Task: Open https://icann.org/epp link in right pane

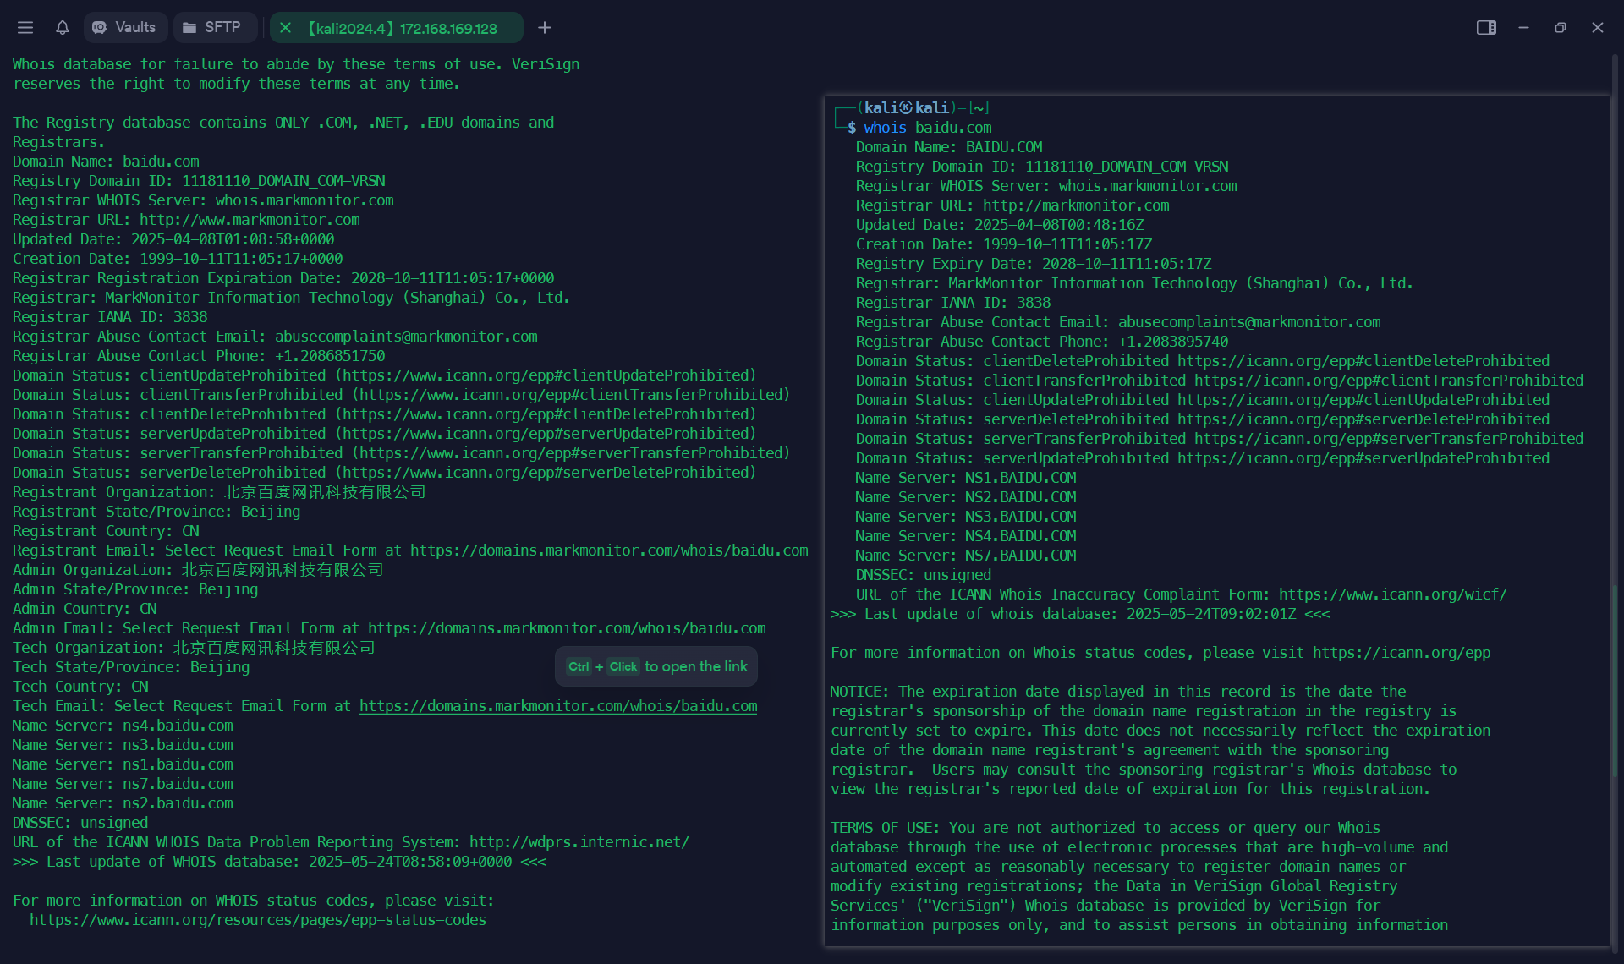Action: (1402, 653)
